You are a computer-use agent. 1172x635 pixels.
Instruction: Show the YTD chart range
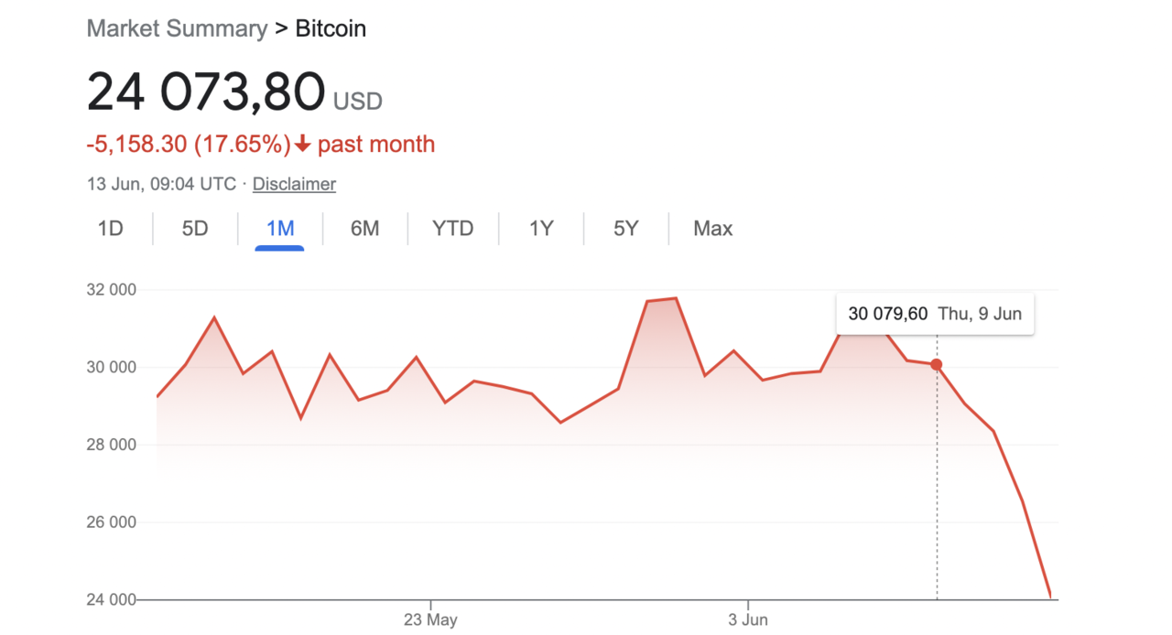[x=453, y=229]
